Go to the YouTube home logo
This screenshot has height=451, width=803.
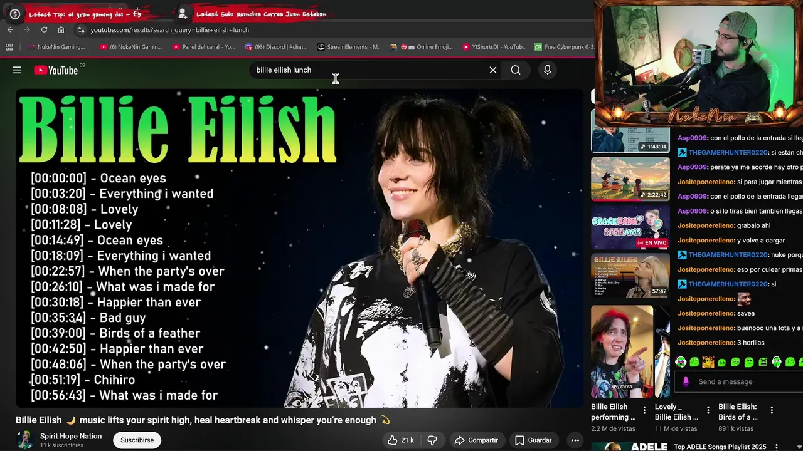click(56, 70)
